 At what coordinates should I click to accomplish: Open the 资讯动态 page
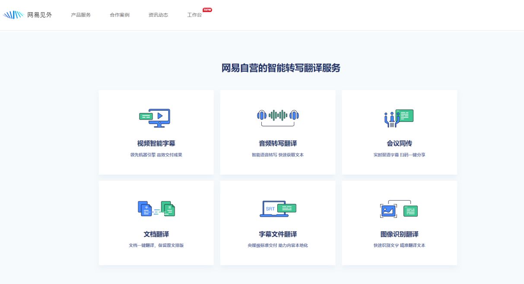coord(158,15)
